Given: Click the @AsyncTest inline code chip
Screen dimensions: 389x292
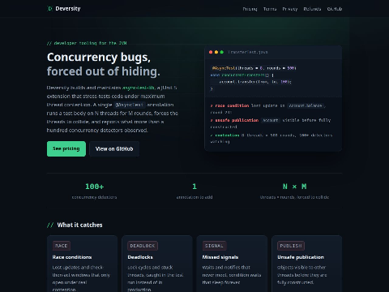Looking at the screenshot, I should click(130, 105).
